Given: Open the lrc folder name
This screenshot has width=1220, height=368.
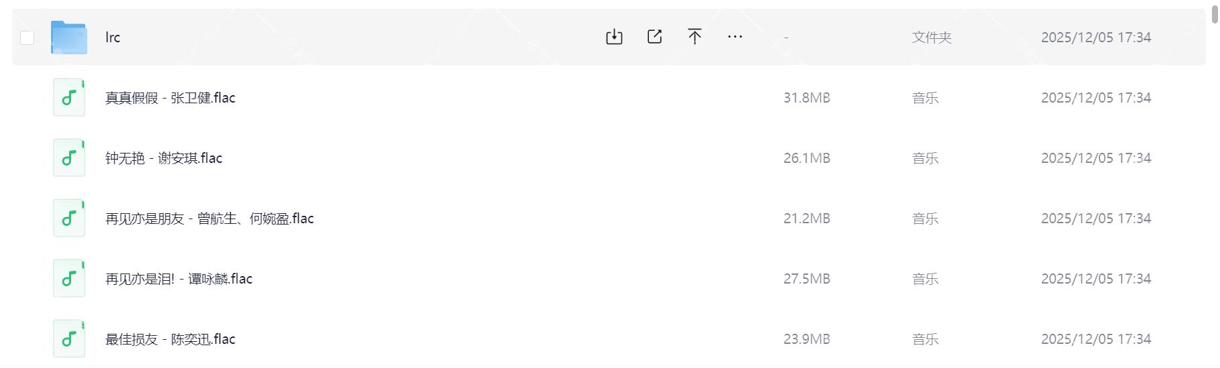Looking at the screenshot, I should click(113, 38).
